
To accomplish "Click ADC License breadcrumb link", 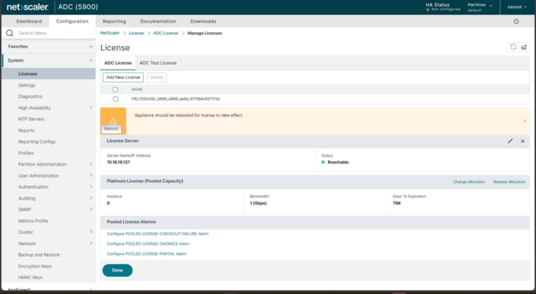I will pos(165,33).
